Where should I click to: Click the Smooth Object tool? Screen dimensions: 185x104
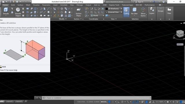pyautogui.click(x=18, y=12)
